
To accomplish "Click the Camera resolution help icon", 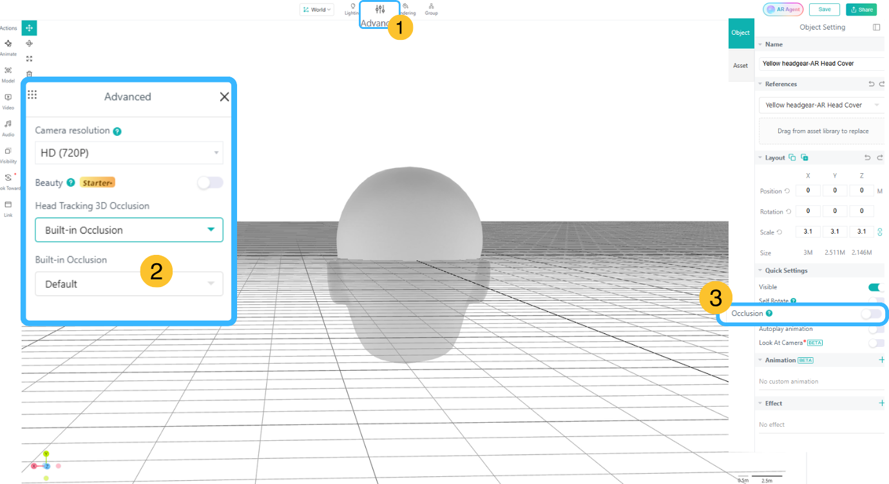I will coord(117,131).
